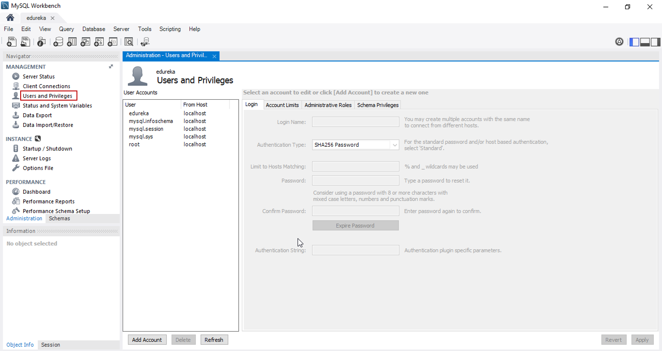Image resolution: width=662 pixels, height=351 pixels.
Task: Click the Delete account button
Action: [183, 340]
